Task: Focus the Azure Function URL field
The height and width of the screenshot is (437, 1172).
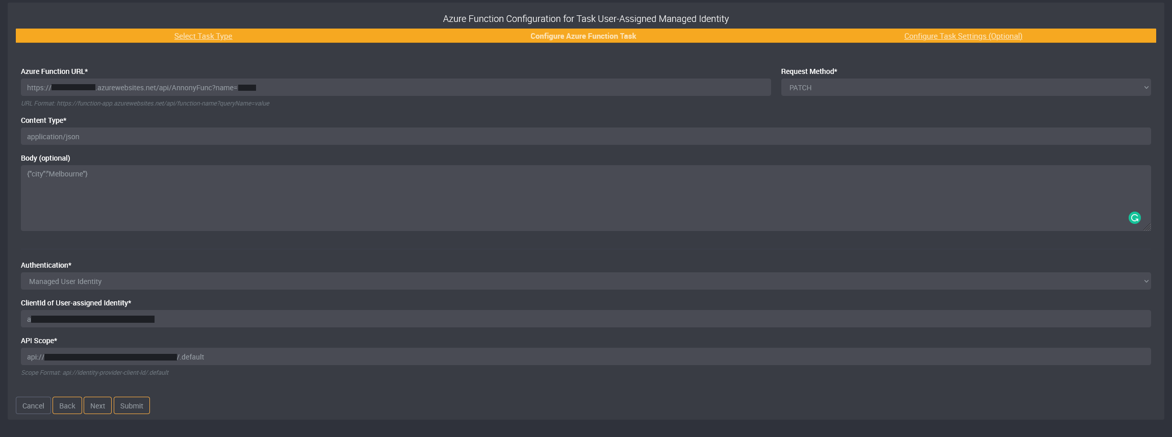Action: pyautogui.click(x=396, y=87)
